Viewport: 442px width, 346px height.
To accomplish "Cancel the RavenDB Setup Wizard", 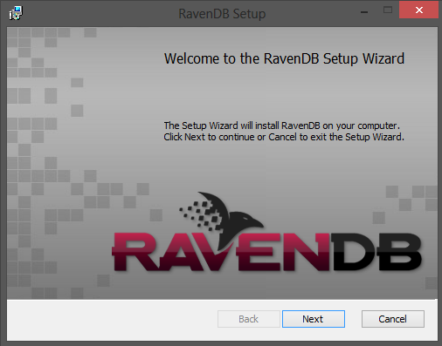I will tap(393, 319).
